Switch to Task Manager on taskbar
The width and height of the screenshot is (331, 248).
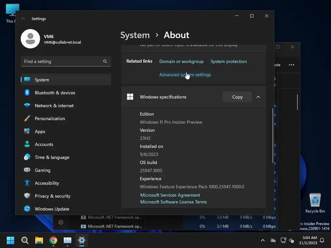point(68,240)
